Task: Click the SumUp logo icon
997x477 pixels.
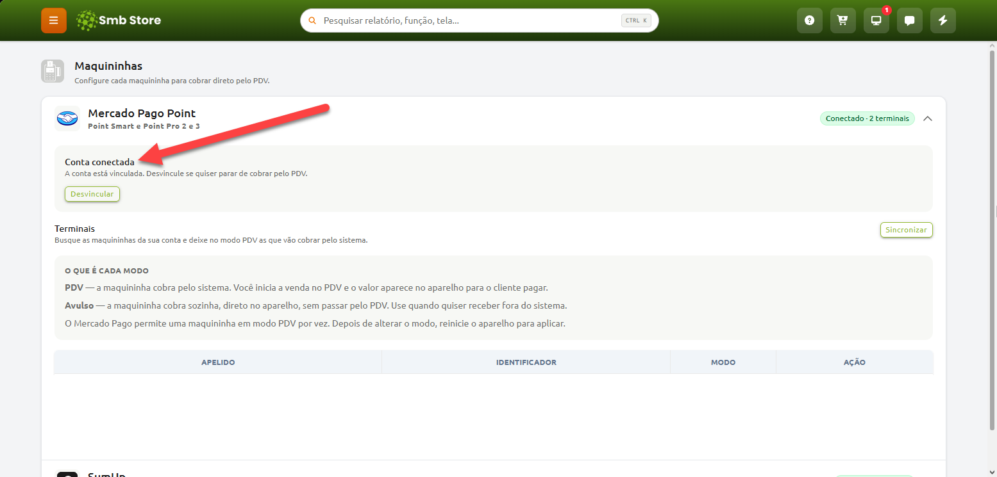Action: click(67, 474)
